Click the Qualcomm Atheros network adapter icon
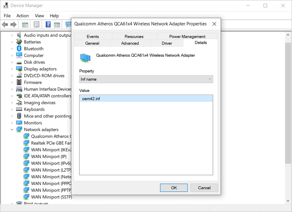Screen dimensions: 292x212 point(27,136)
